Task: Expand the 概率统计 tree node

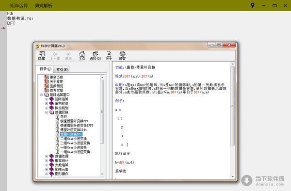Action: click(47, 160)
